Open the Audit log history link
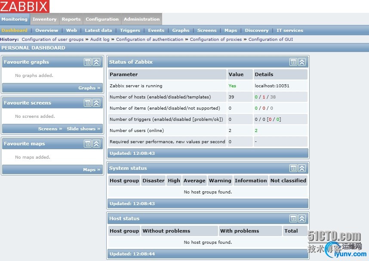The image size is (369, 261). 100,39
